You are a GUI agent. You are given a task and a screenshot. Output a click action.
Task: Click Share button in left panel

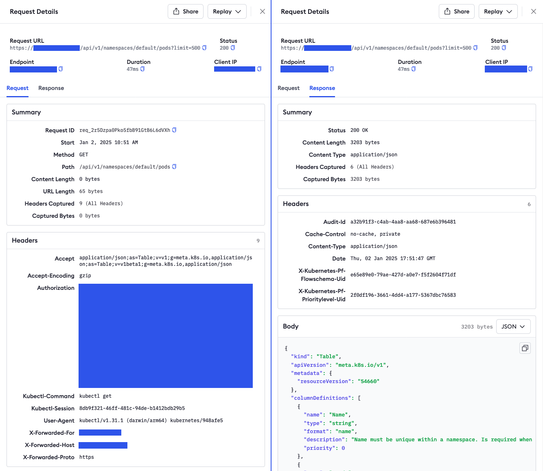point(186,11)
